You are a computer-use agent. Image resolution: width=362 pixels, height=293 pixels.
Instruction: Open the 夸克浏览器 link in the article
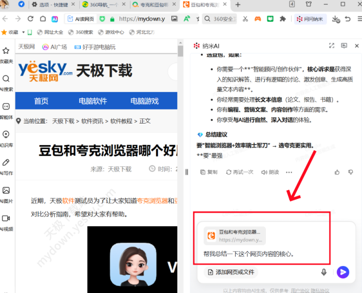tap(152, 201)
